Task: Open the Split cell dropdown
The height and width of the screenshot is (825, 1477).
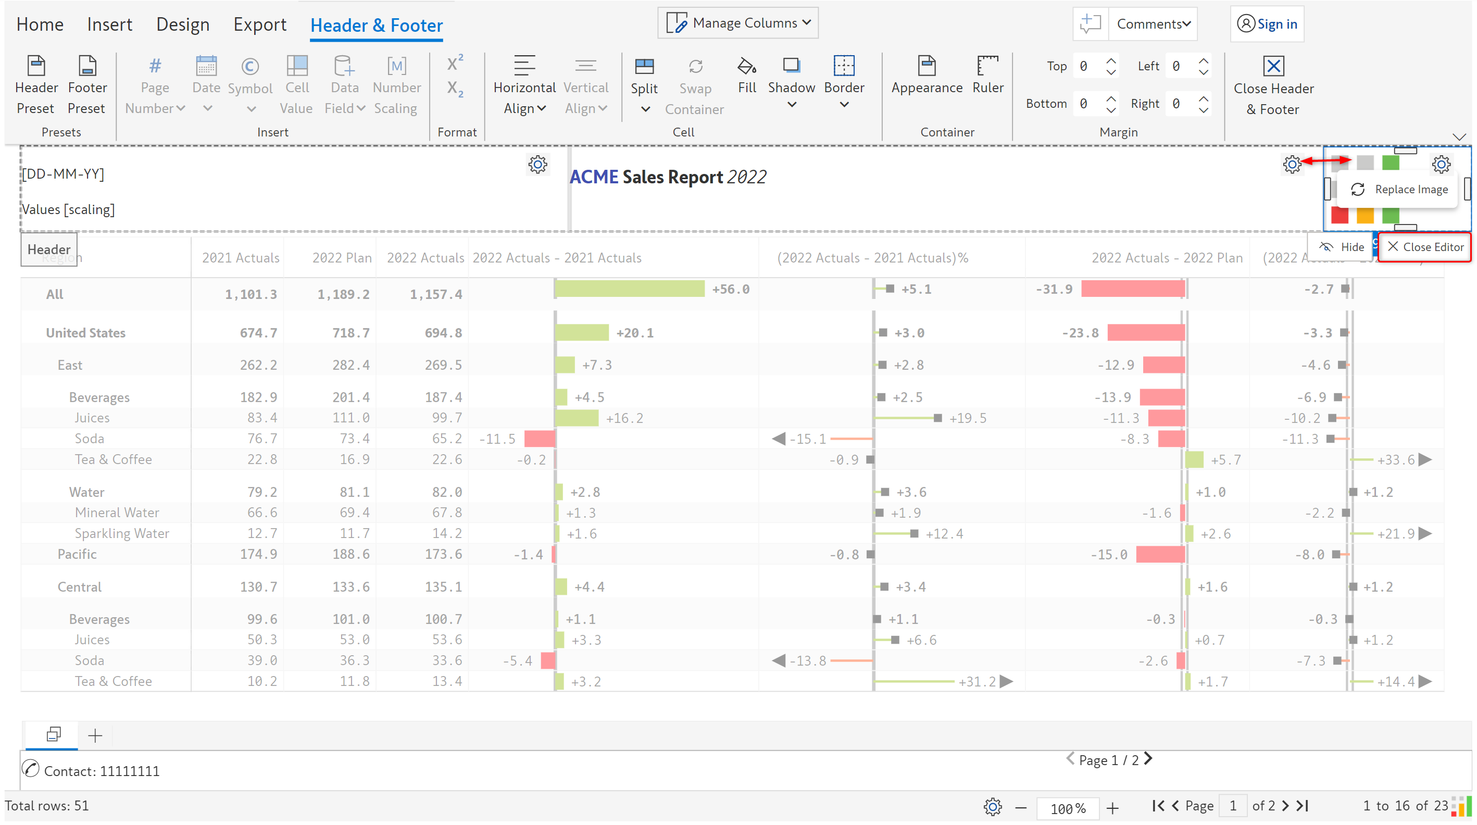Action: [x=644, y=109]
